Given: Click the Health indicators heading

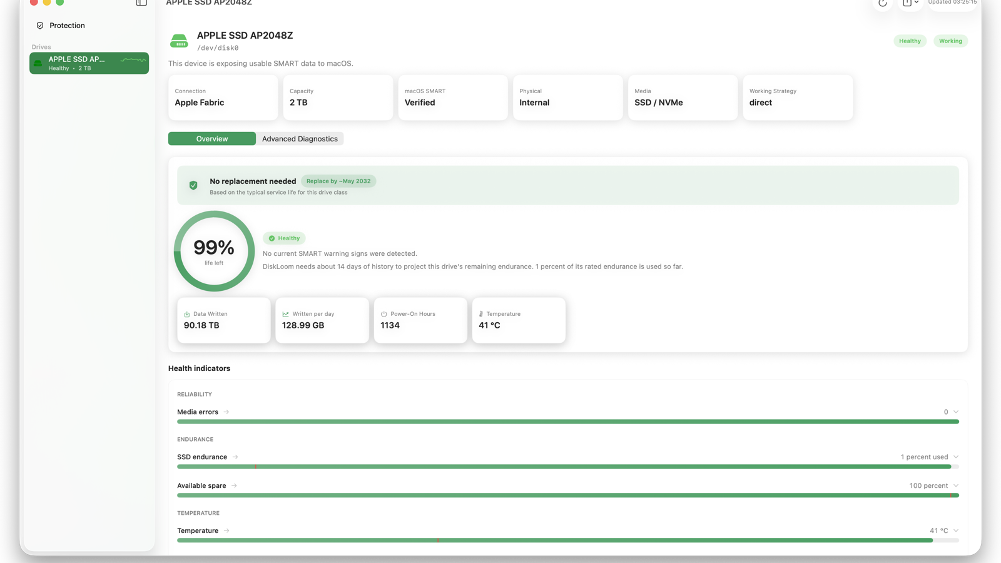Looking at the screenshot, I should (x=199, y=368).
